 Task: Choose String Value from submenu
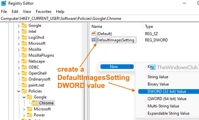(x=158, y=77)
